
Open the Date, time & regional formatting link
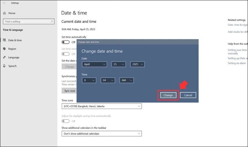238,25
